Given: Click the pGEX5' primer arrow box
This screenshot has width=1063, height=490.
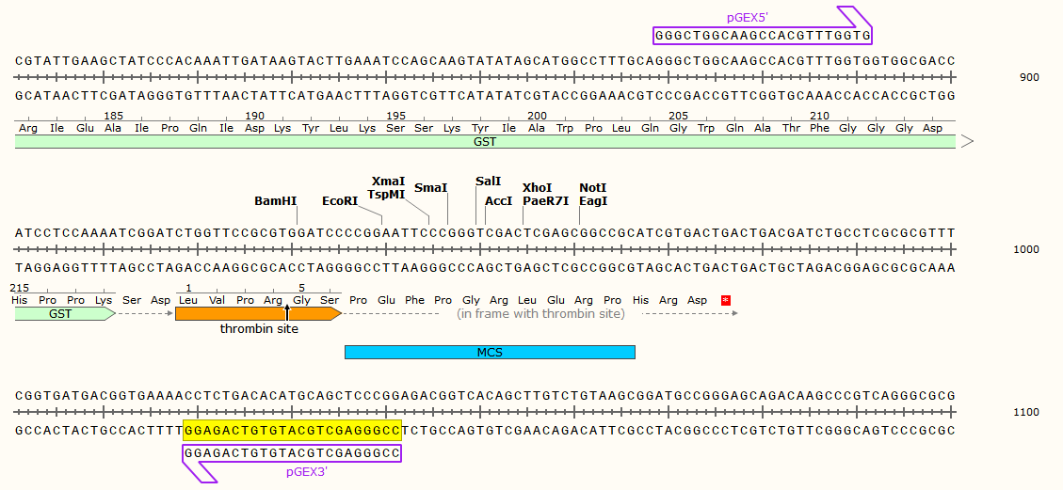Looking at the screenshot, I should coord(761,36).
